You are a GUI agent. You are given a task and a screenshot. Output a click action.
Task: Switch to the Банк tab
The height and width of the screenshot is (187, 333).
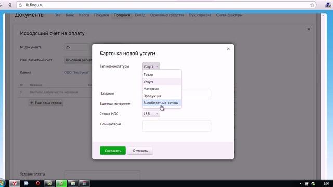coord(70,15)
